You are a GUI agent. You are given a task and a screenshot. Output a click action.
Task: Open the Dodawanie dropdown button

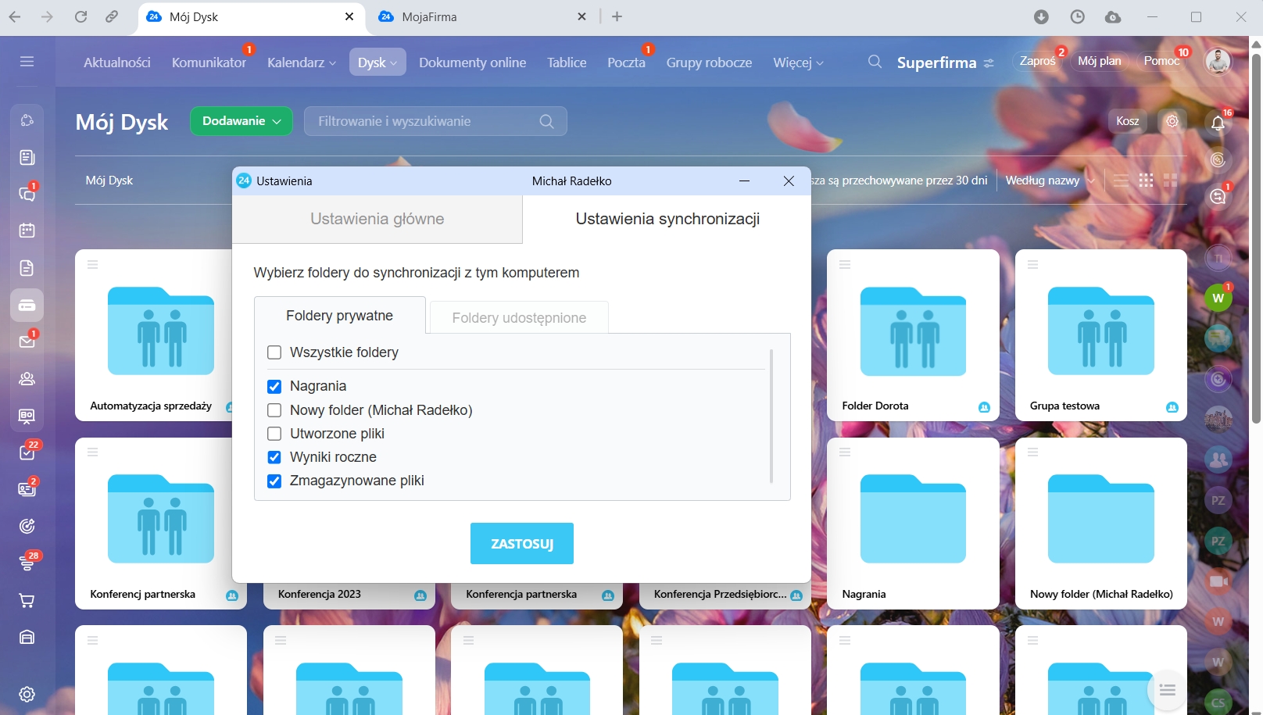242,121
